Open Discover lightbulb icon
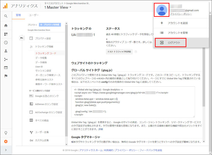 pos(6,133)
